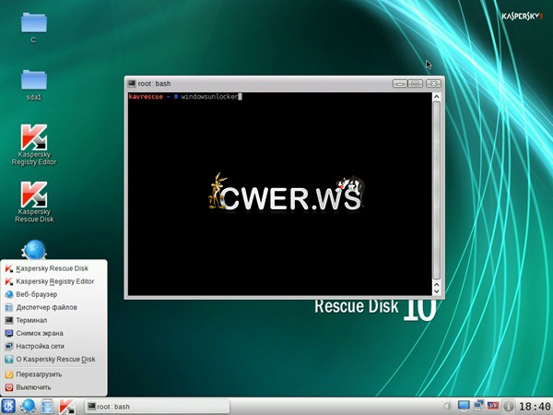The width and height of the screenshot is (553, 415).
Task: Open terminal window menu icon in title bar
Action: (x=133, y=83)
